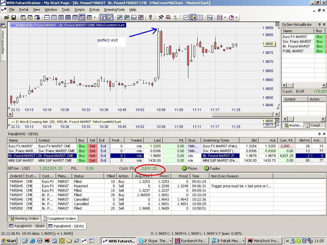327x245 pixels.
Task: Select the Compl... tab in DySen panel
Action: (x=314, y=125)
